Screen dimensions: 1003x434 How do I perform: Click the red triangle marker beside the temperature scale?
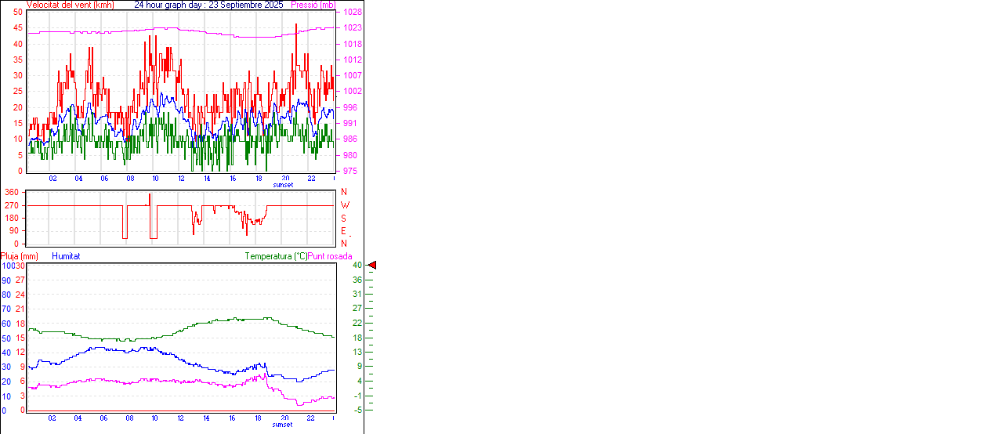[x=372, y=266]
